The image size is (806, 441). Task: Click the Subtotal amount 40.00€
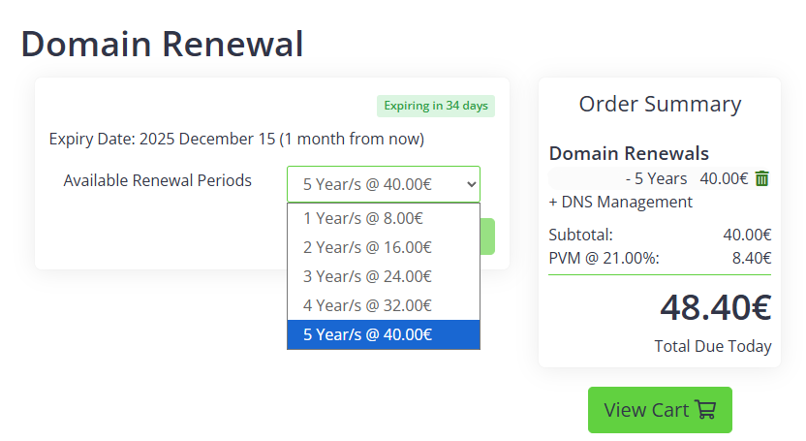[x=747, y=235]
